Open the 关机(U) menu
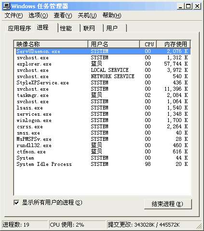 (x=87, y=15)
